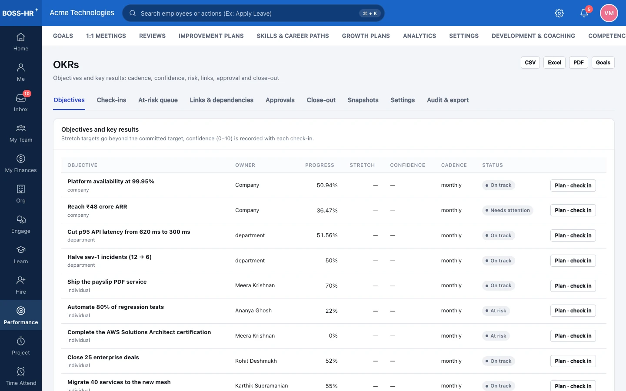Screen dimensions: 626x391
Task: Open the settings gear icon
Action: coord(559,13)
